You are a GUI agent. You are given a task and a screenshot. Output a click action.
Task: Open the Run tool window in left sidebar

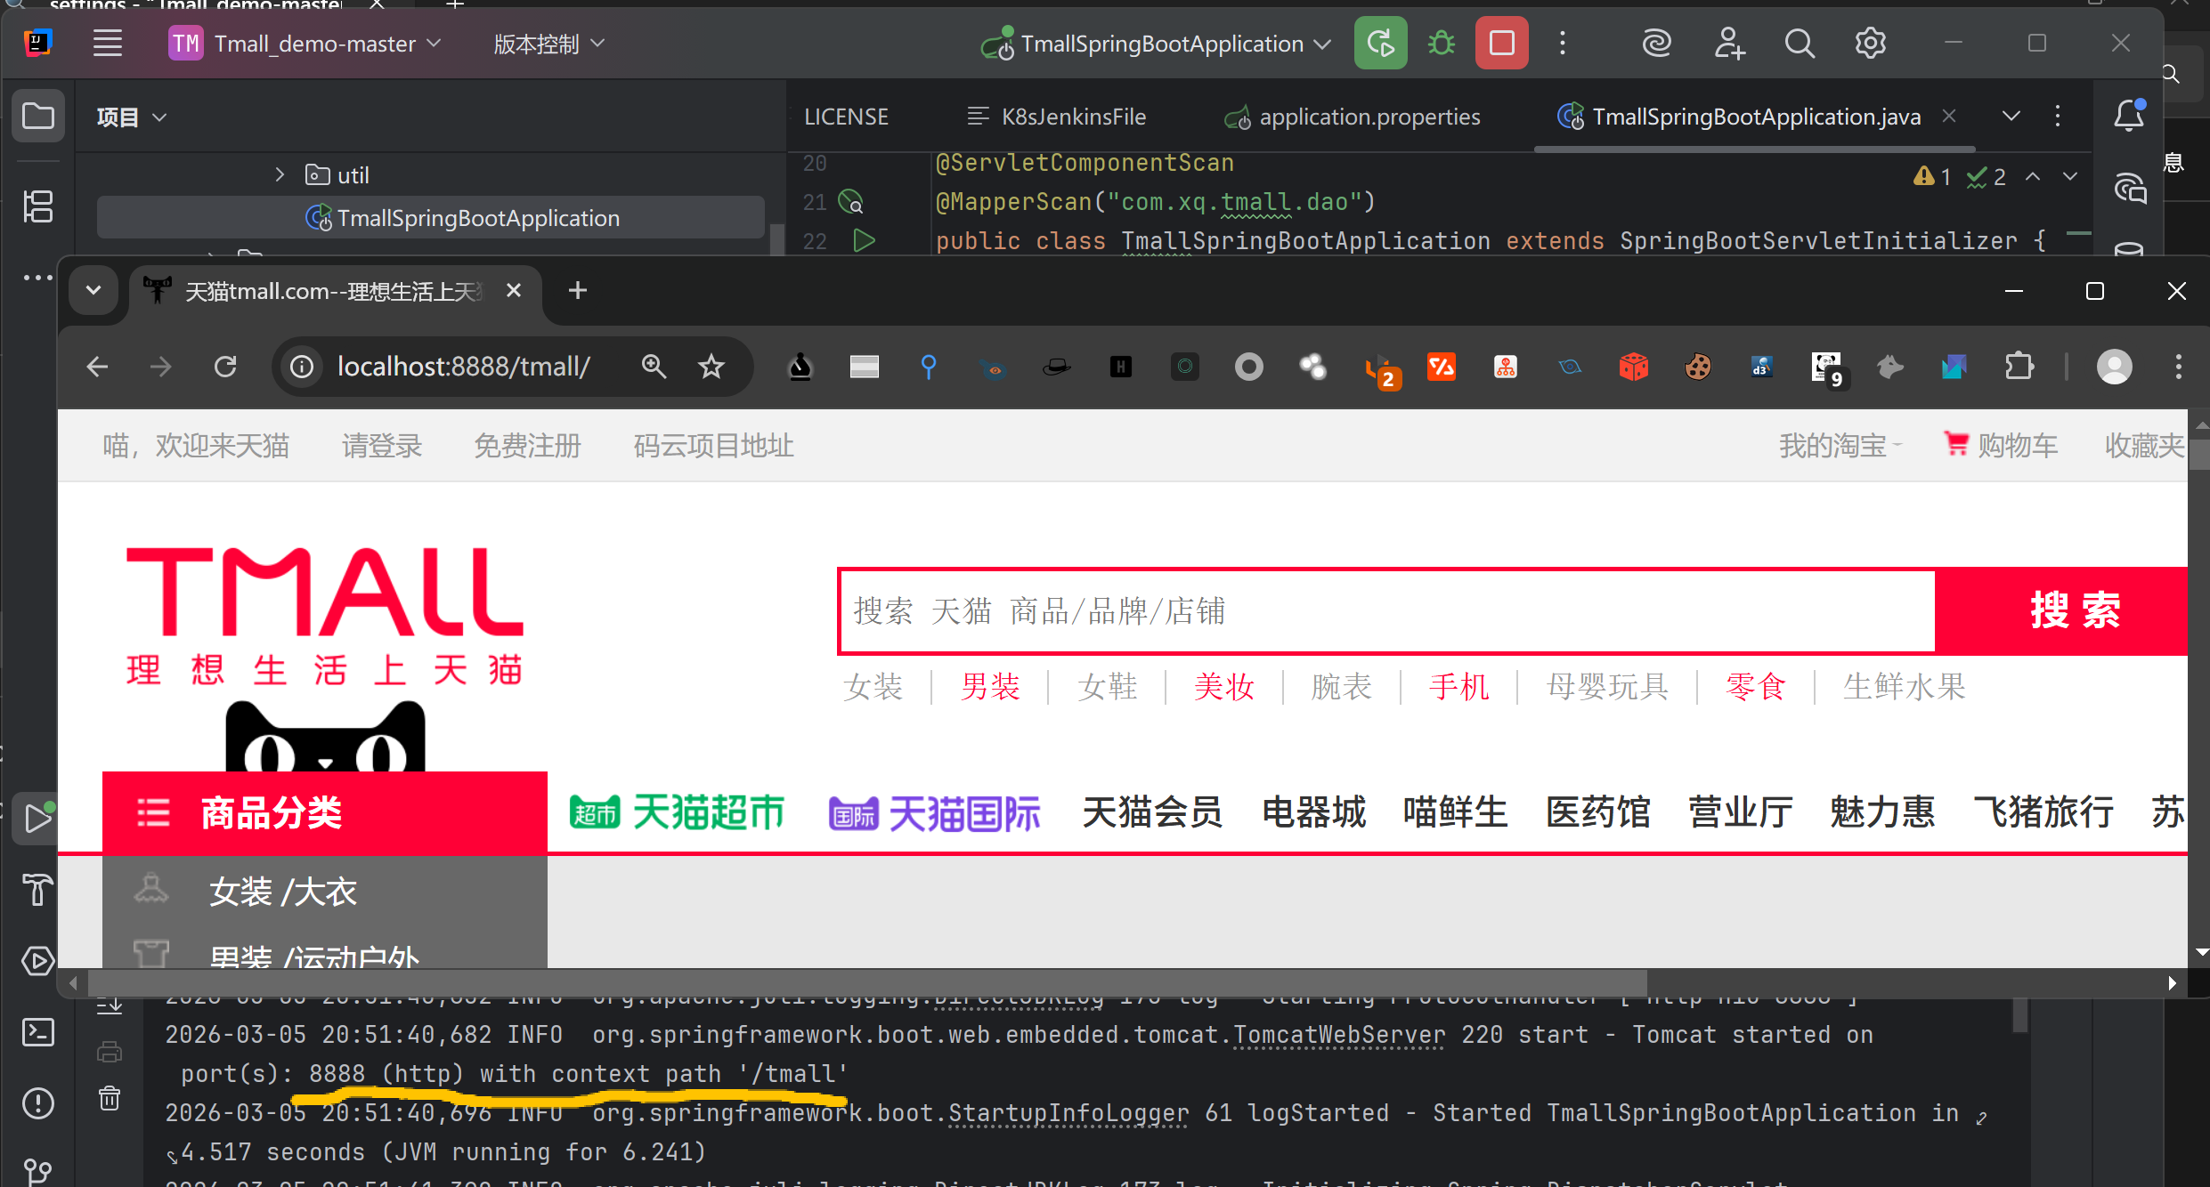coord(37,819)
